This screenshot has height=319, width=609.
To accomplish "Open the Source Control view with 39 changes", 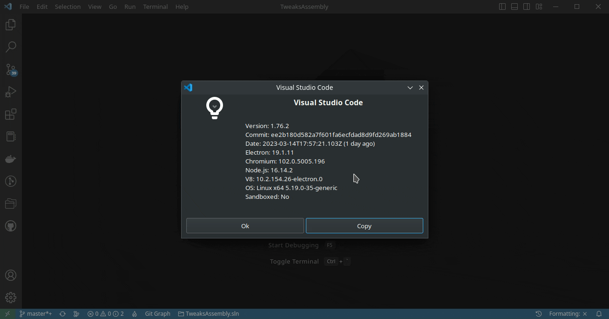I will (x=10, y=69).
